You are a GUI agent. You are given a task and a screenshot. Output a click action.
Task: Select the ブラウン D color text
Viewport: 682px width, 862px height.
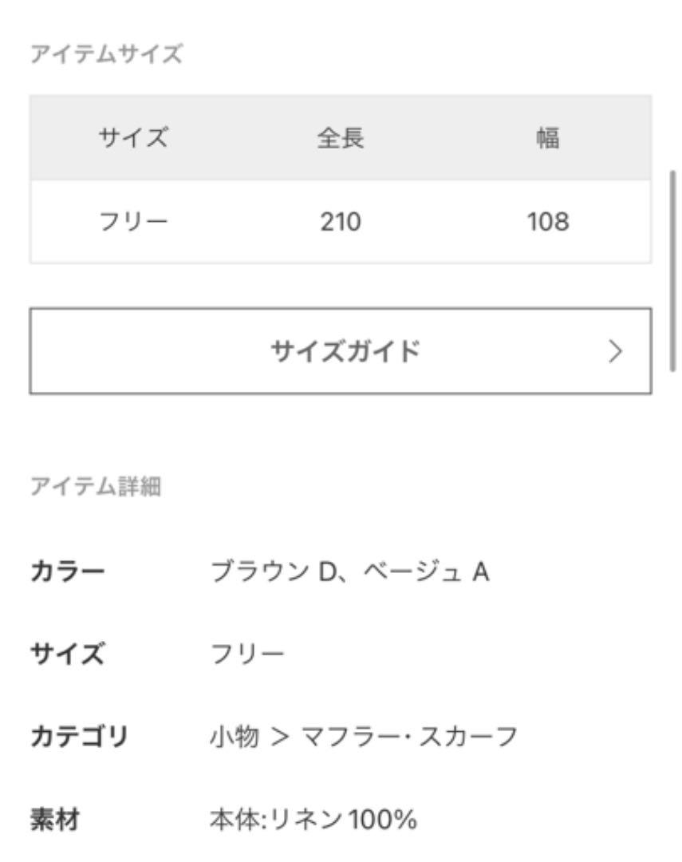pyautogui.click(x=274, y=571)
